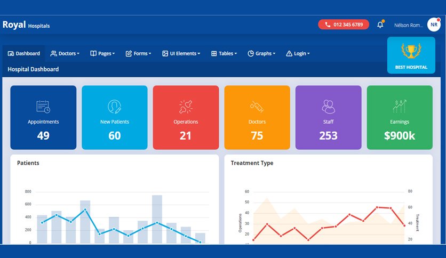Click the Graphs pie chart icon
Image resolution: width=446 pixels, height=258 pixels.
coord(251,53)
